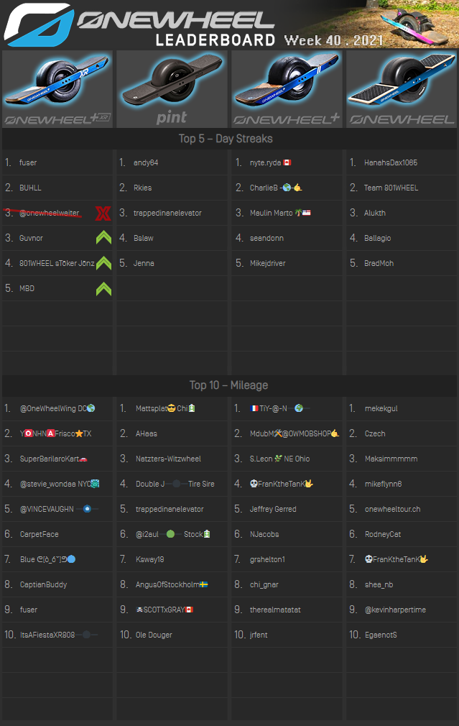Viewport: 459px width, 726px height.
Task: Open fuser's top day streak entry
Action: pyautogui.click(x=28, y=163)
